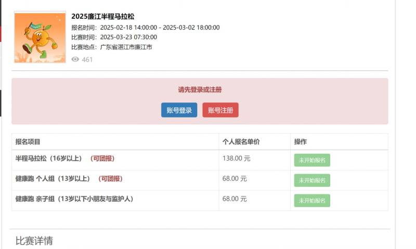Open the 2025廉江半程马拉松 title
Image resolution: width=416 pixels, height=249 pixels.
coord(103,17)
